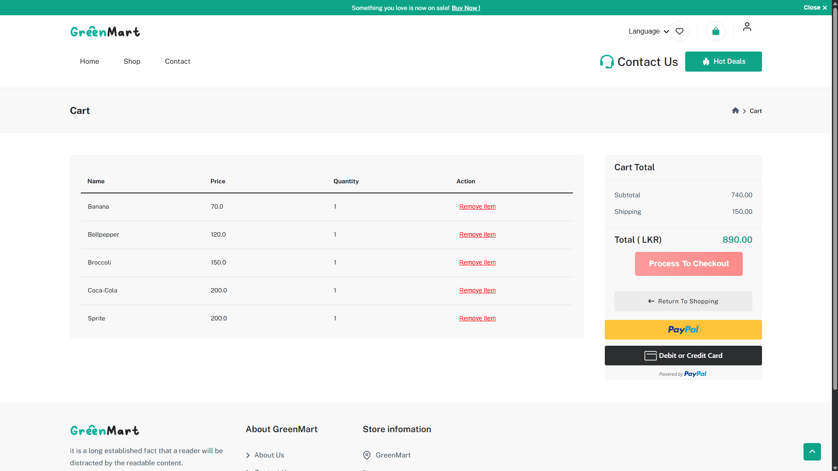Image resolution: width=838 pixels, height=471 pixels.
Task: Open the Language dropdown
Action: coord(648,31)
